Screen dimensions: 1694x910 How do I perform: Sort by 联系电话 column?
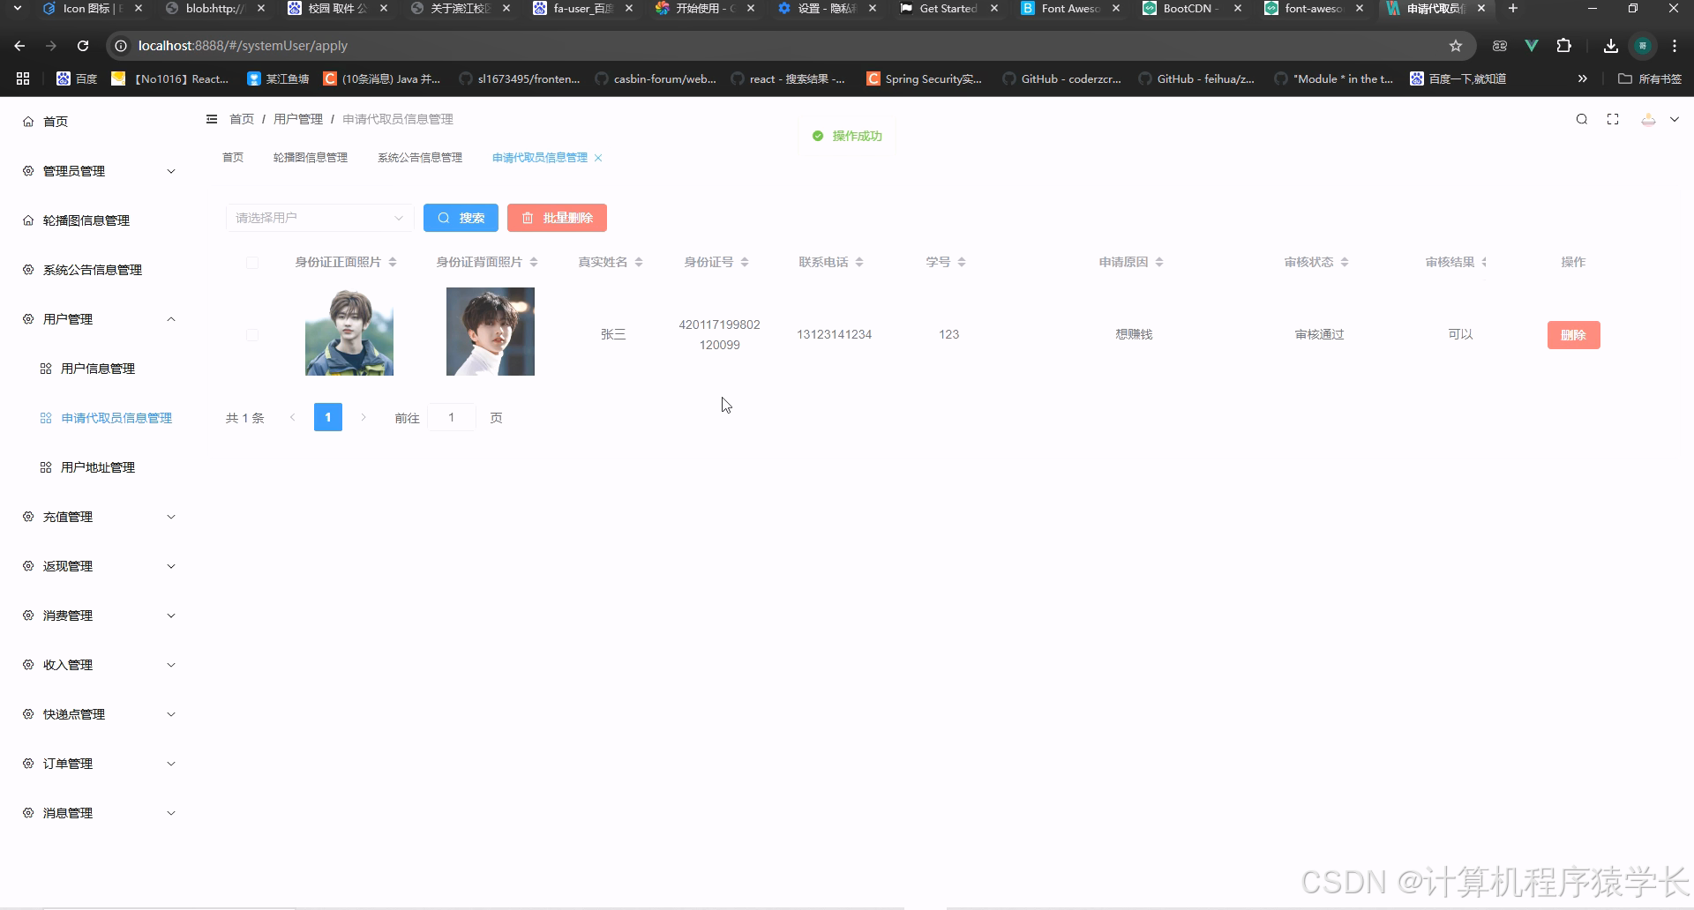click(859, 262)
